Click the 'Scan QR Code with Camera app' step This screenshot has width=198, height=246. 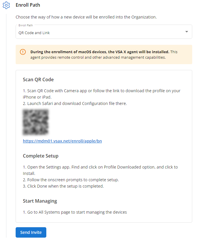101,91
